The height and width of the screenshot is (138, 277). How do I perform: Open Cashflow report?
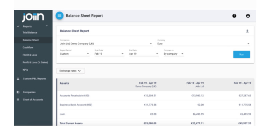click(28, 48)
